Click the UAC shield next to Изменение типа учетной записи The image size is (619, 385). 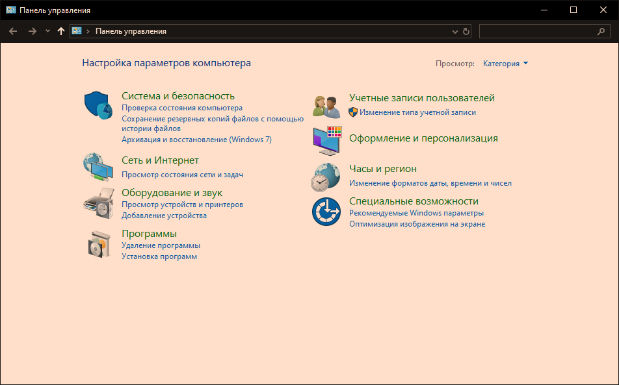(353, 112)
